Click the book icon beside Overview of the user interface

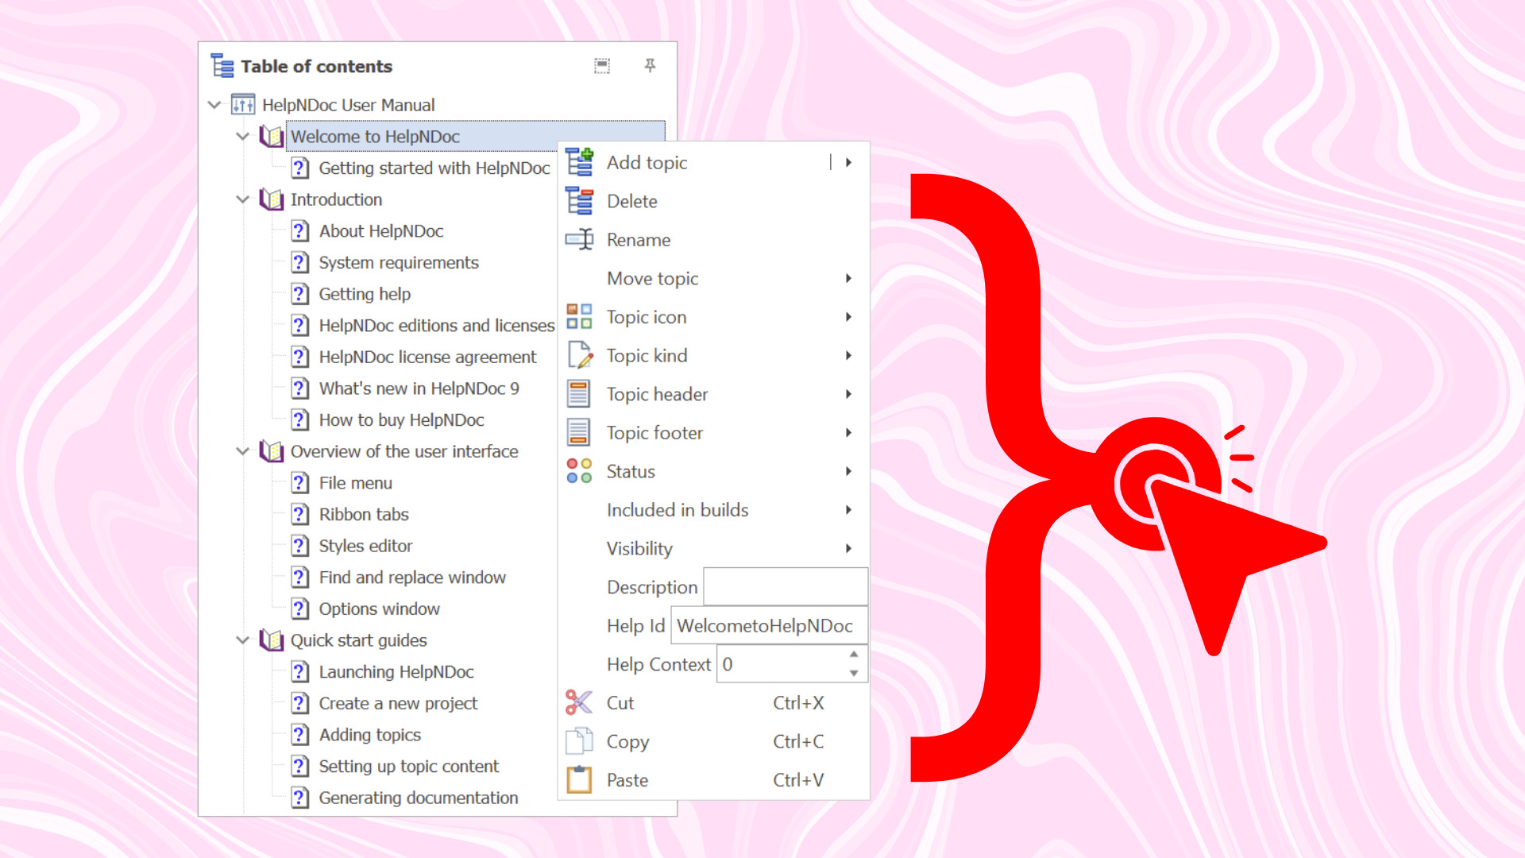272,451
